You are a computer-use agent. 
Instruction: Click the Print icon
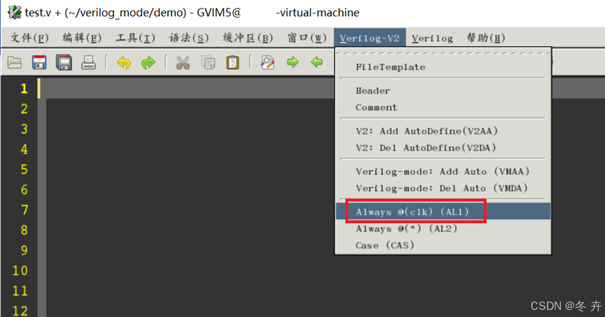pyautogui.click(x=88, y=62)
